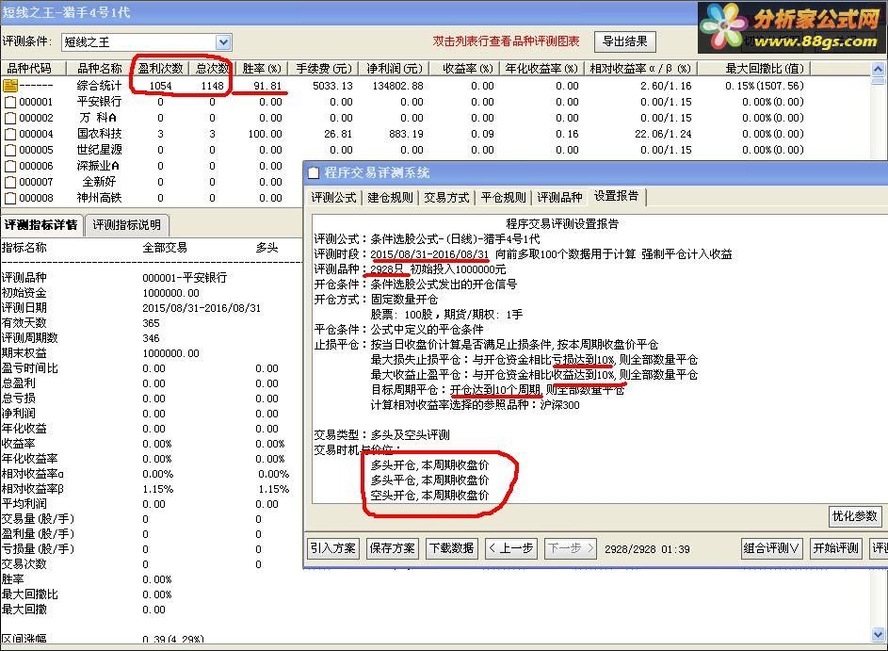
Task: Switch to 评测指标详情 tab
Action: tap(41, 225)
